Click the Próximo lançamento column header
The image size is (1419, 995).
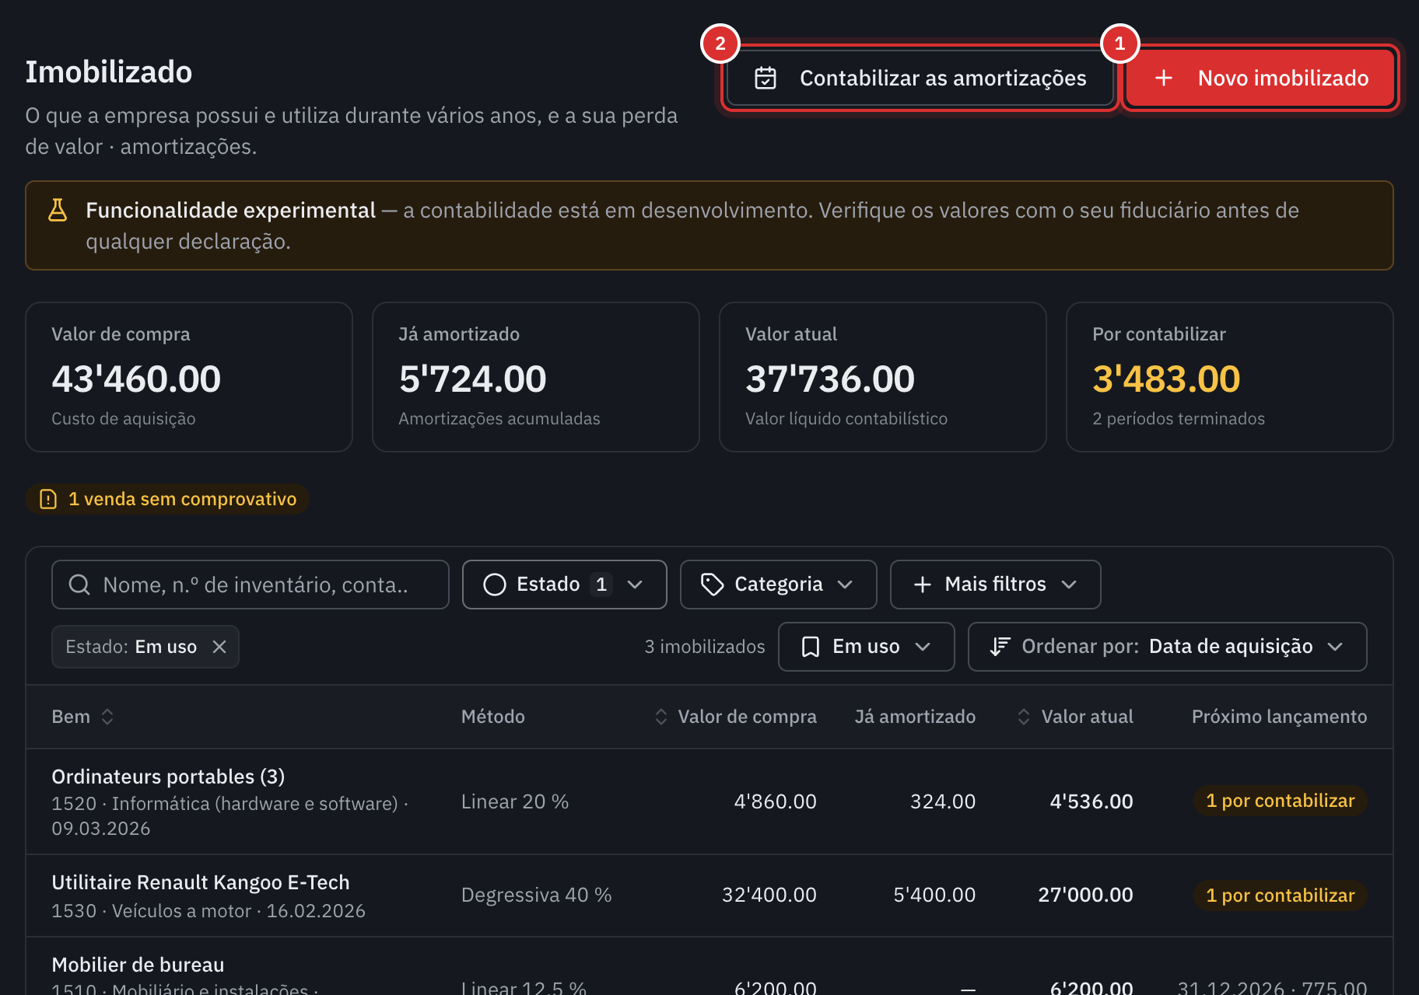click(1279, 717)
